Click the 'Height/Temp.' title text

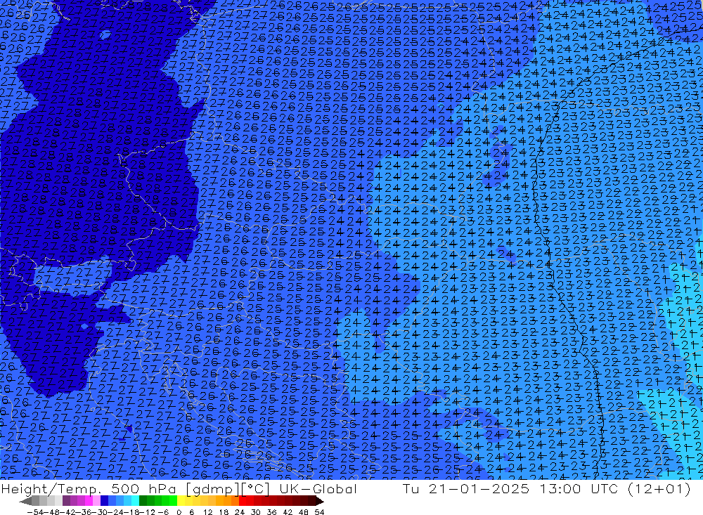point(50,489)
